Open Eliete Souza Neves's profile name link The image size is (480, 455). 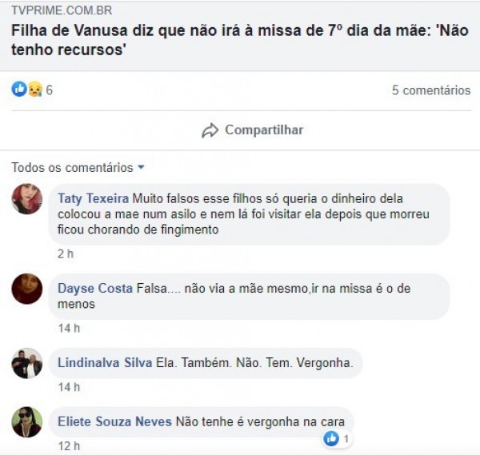(x=115, y=421)
